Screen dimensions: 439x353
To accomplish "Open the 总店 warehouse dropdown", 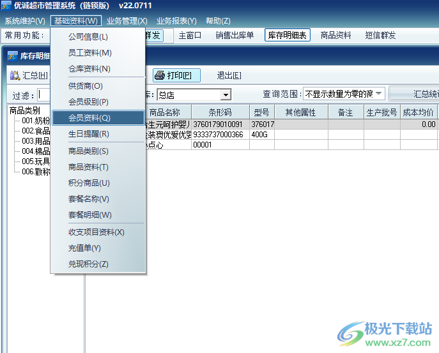I will point(226,95).
